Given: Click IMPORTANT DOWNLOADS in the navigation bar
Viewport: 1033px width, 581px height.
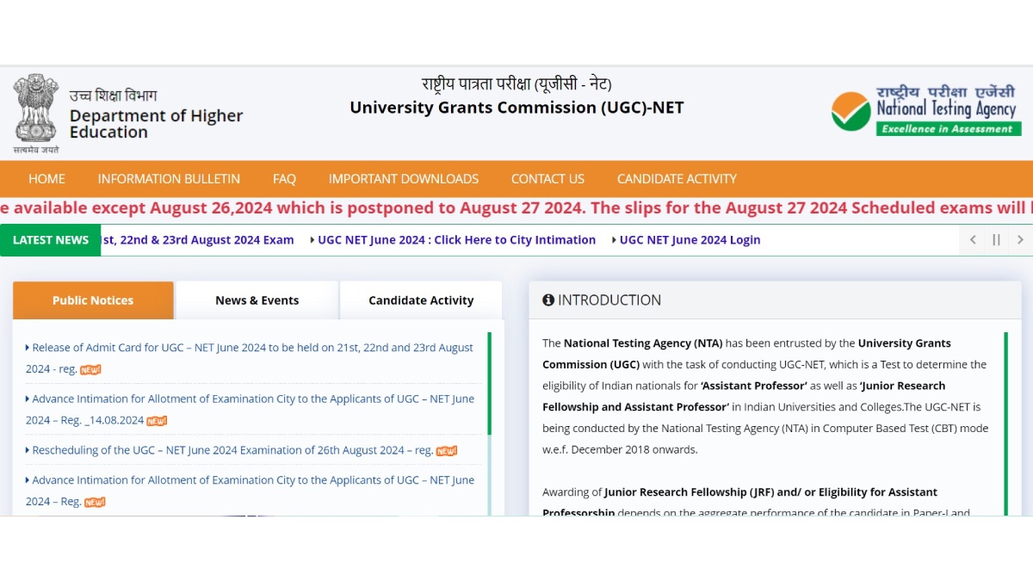Looking at the screenshot, I should click(403, 178).
